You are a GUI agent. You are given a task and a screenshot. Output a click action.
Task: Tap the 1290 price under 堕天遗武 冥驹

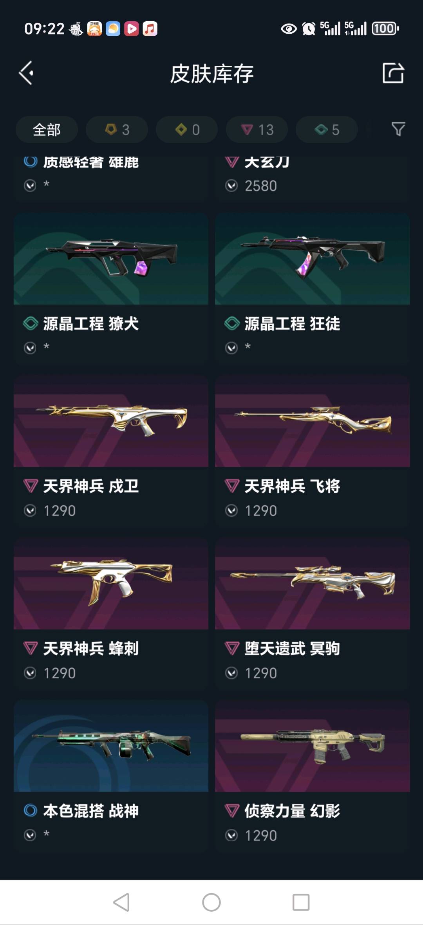tap(261, 673)
